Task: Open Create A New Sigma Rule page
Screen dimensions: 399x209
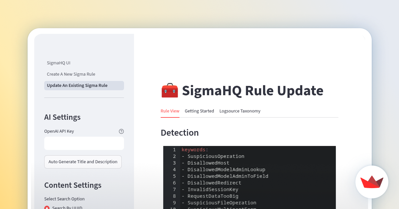Action: pyautogui.click(x=71, y=74)
